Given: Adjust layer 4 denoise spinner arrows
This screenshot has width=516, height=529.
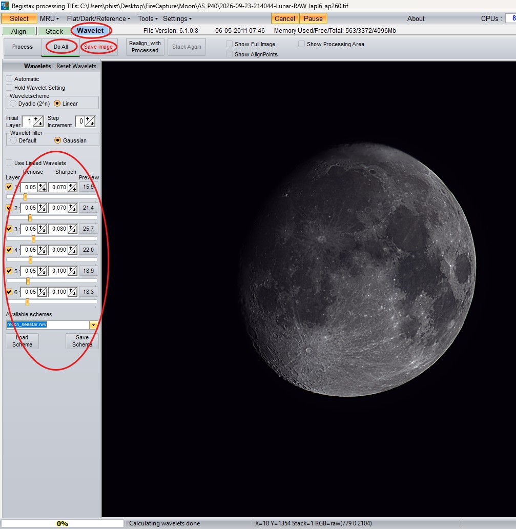Looking at the screenshot, I should pos(42,250).
